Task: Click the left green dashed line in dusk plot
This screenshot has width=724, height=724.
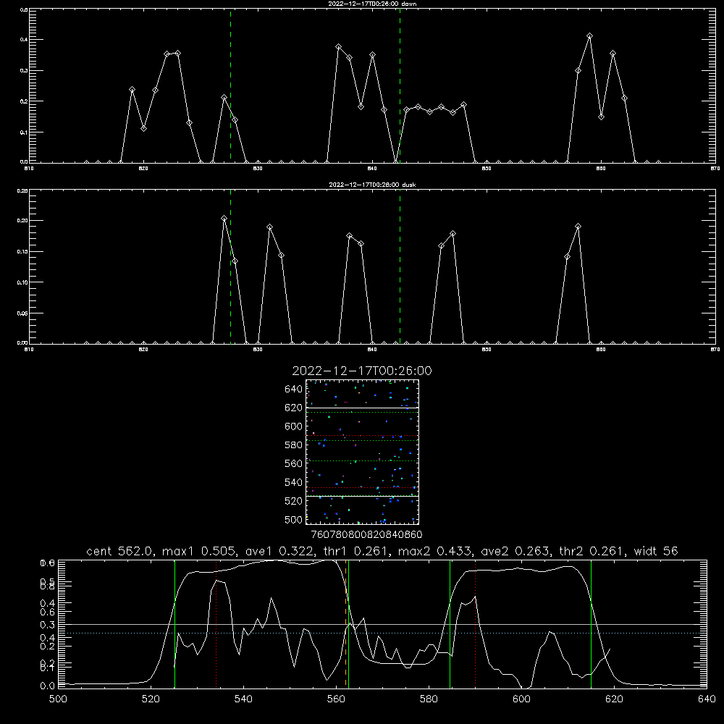Action: coord(230,267)
